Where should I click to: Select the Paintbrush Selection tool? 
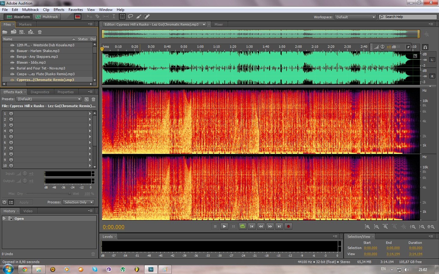pyautogui.click(x=139, y=16)
